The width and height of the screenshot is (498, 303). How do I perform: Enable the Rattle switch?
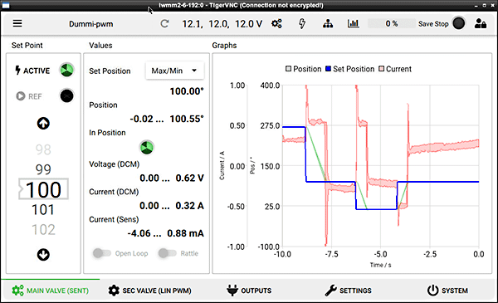pos(168,253)
